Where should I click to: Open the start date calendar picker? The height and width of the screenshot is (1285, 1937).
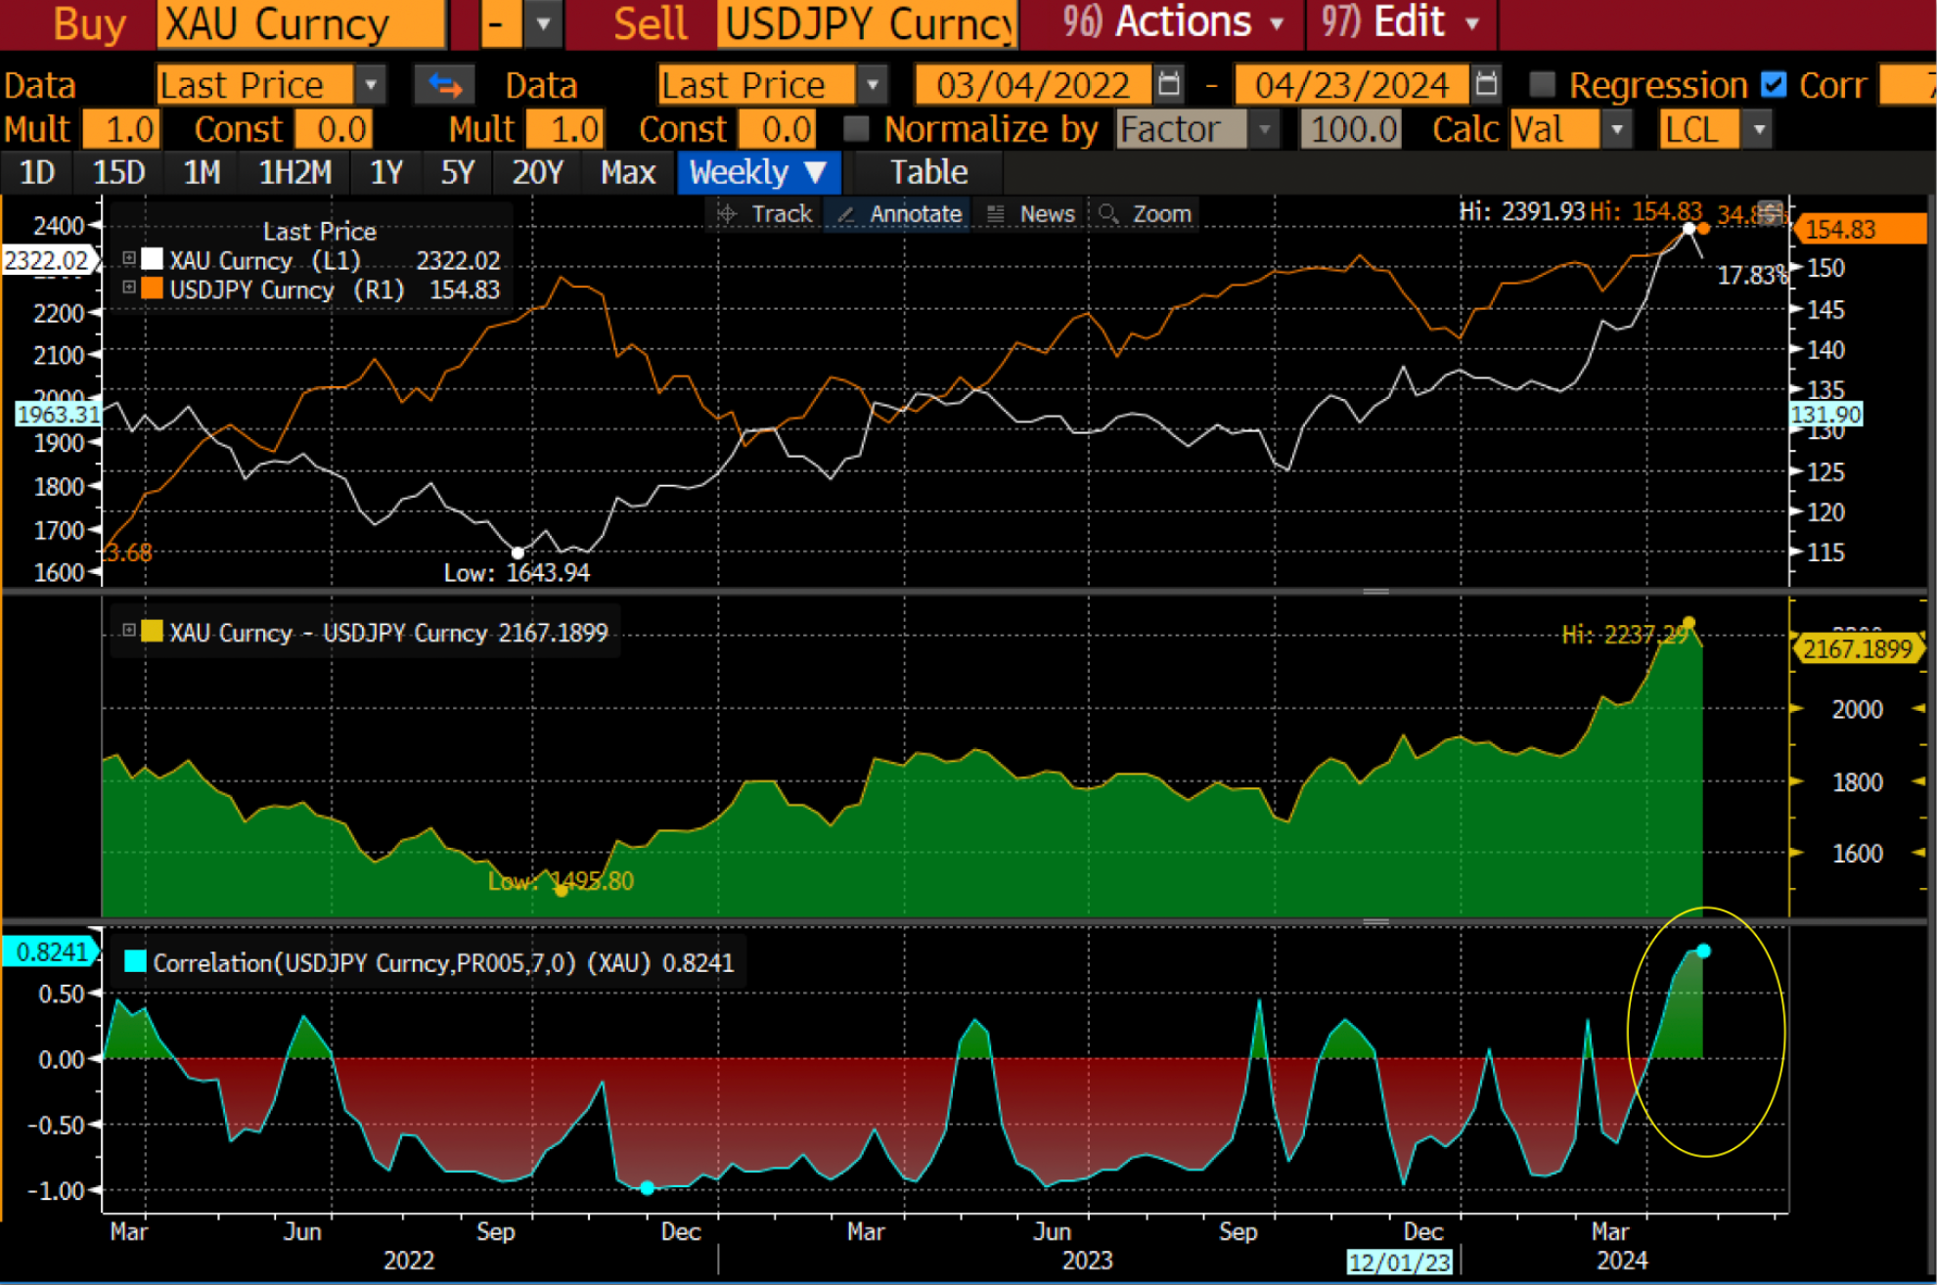click(x=1169, y=85)
